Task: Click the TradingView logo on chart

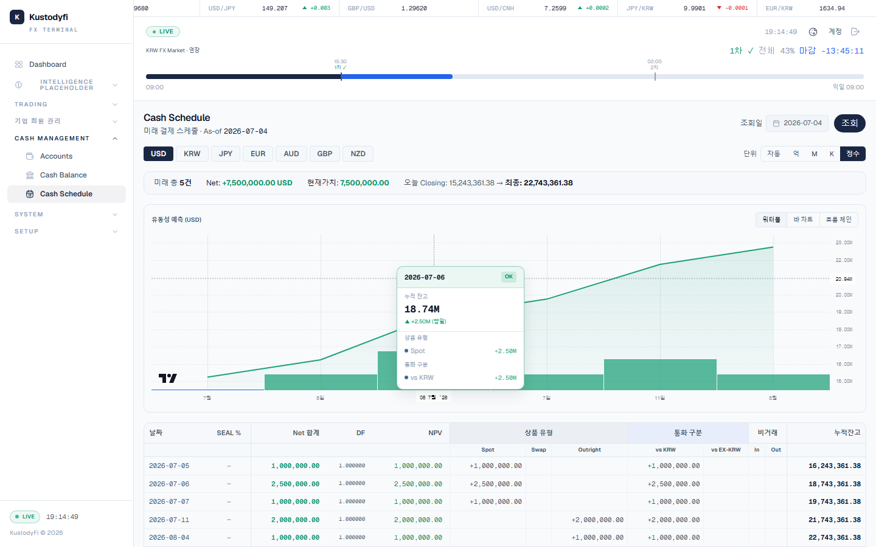Action: (x=167, y=378)
